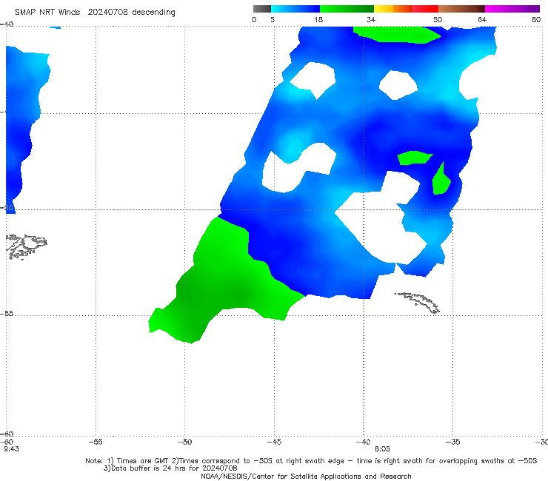The height and width of the screenshot is (481, 548).
Task: Click the title 'SMAP NRT Winds 20240708 descending'
Action: (x=95, y=13)
